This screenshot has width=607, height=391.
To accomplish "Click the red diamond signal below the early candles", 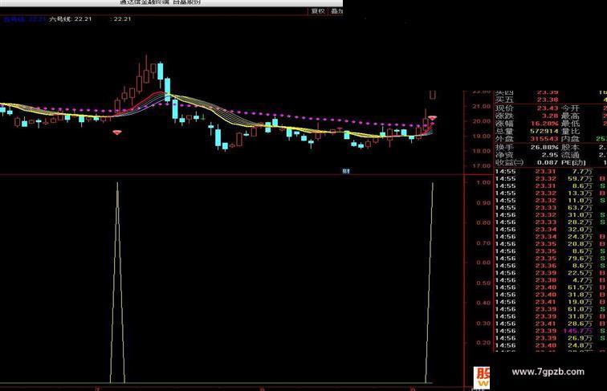I will click(x=117, y=132).
